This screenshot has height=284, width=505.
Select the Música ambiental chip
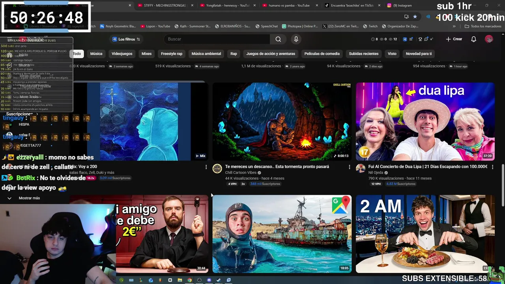point(206,54)
